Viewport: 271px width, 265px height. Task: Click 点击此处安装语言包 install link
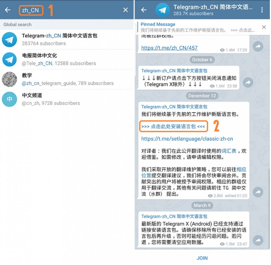click(173, 126)
